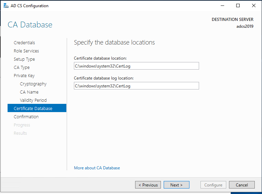Viewport: 262px width, 194px height.
Task: Focus the Certificate database log location field
Action: [136, 86]
